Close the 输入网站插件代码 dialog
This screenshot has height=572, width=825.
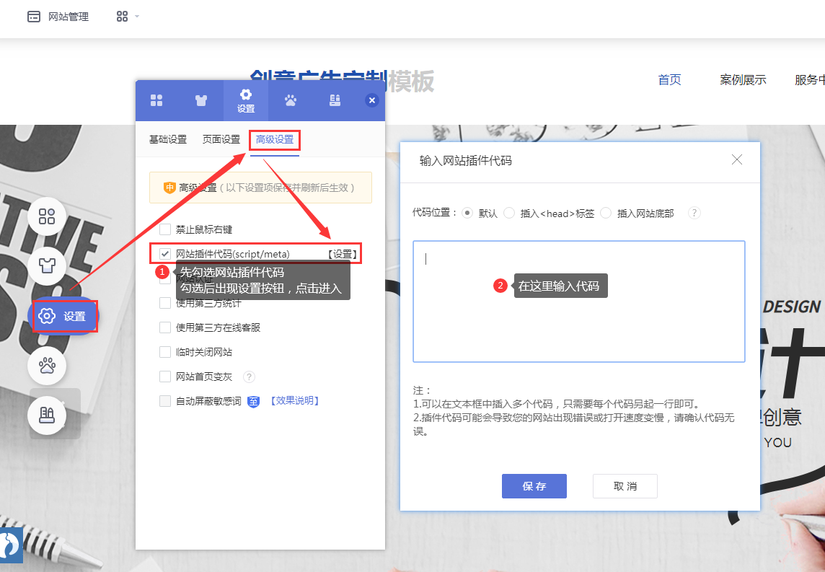point(737,159)
